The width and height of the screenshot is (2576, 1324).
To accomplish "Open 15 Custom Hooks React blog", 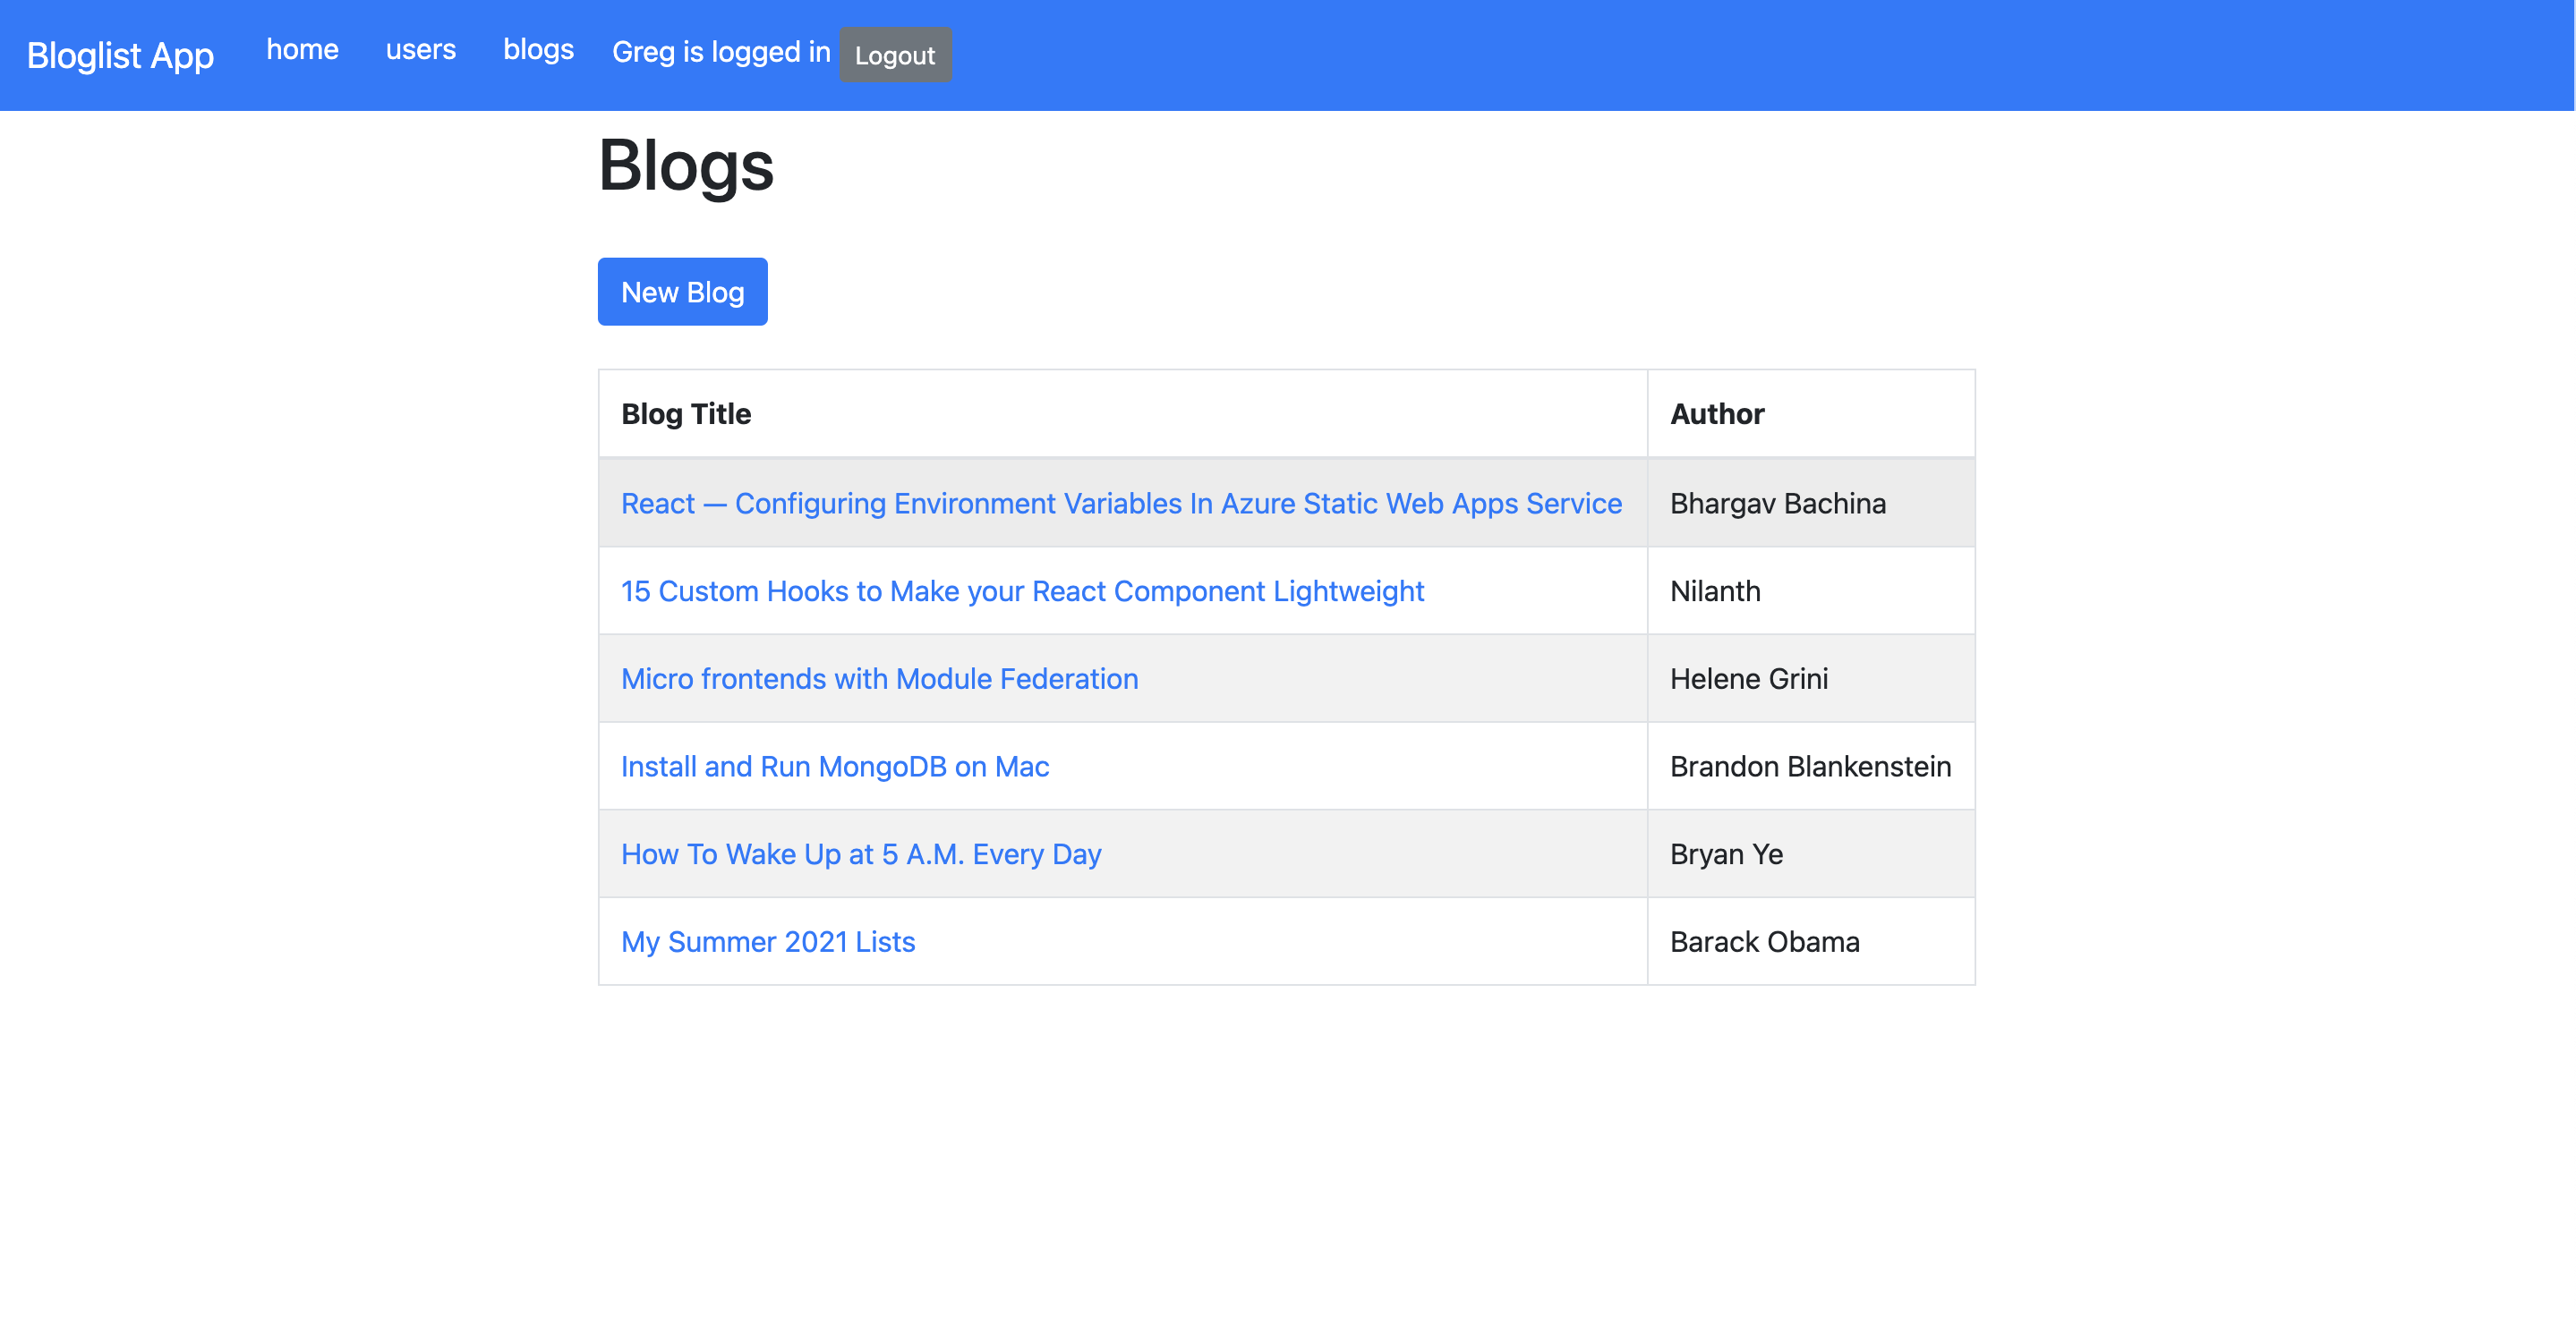I will point(1022,590).
